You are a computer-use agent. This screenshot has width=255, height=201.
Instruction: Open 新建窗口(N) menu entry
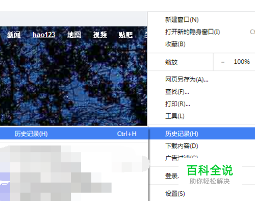pyautogui.click(x=182, y=20)
